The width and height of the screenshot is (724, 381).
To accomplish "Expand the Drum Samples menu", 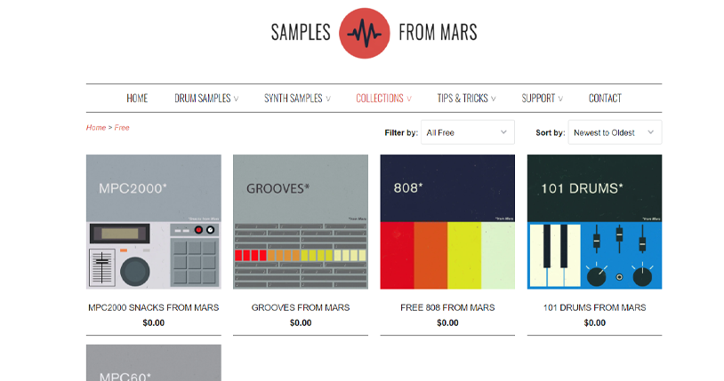I will 206,99.
